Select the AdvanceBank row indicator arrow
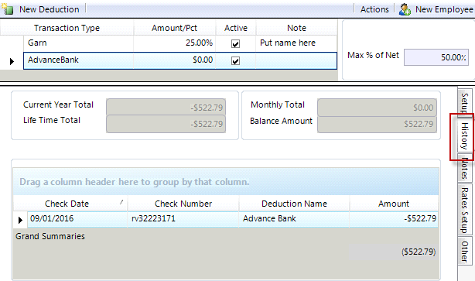Screen dimensions: 475x281 click(x=12, y=61)
